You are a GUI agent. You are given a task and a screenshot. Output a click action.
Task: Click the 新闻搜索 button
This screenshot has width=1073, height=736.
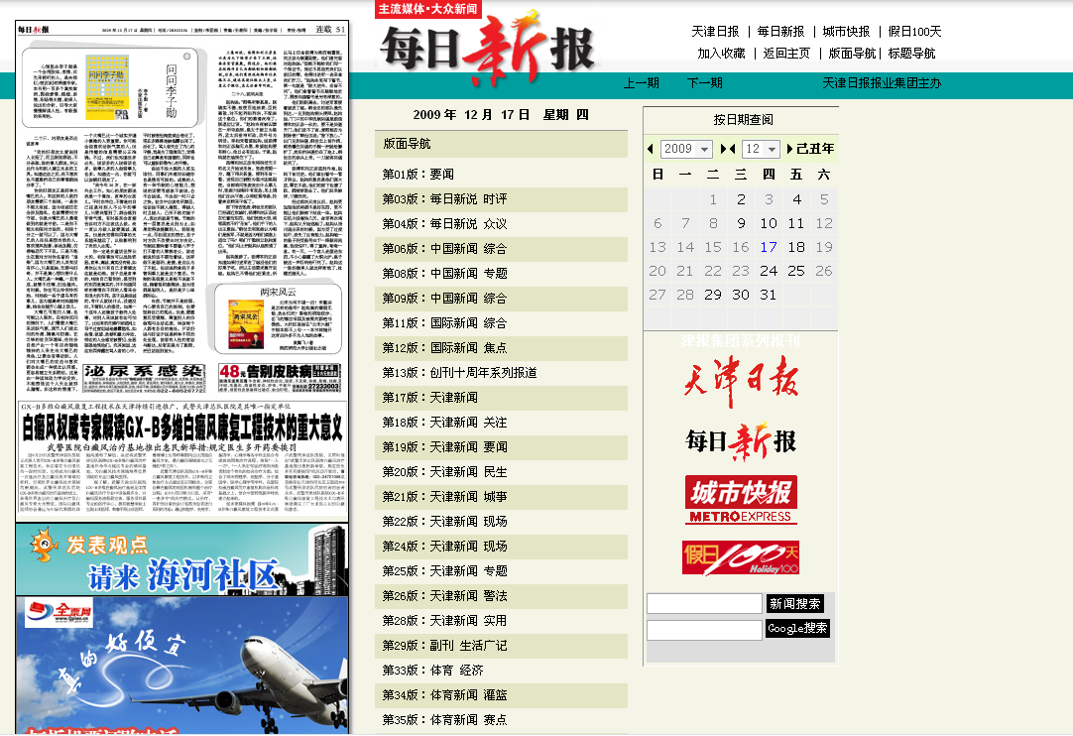[795, 604]
